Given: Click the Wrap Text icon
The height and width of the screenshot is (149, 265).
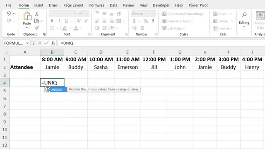Looking at the screenshot, I should click(119, 14).
